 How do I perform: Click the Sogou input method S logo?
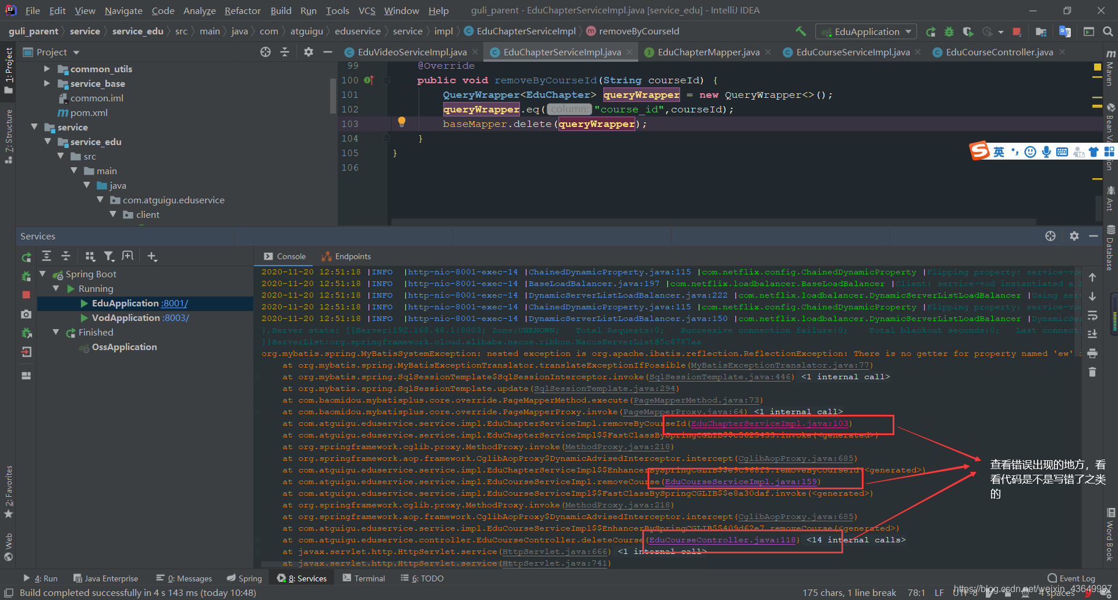979,151
